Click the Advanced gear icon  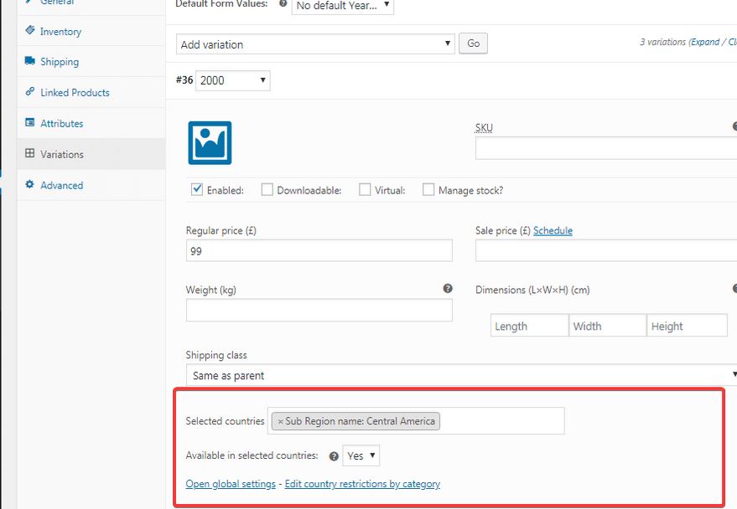[30, 184]
